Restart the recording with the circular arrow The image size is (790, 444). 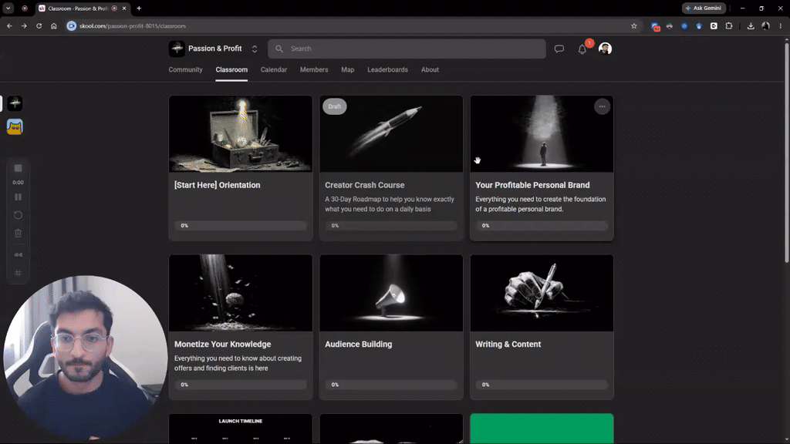(x=19, y=215)
